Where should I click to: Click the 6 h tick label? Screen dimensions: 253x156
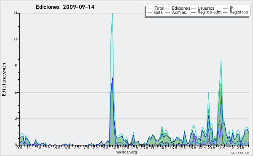click(77, 148)
